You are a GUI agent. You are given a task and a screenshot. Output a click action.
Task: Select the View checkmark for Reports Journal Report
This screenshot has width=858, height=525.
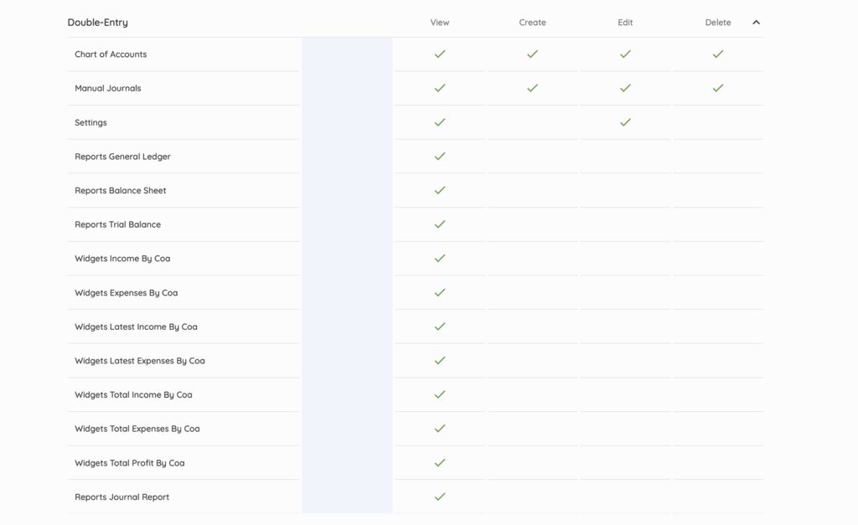click(439, 496)
